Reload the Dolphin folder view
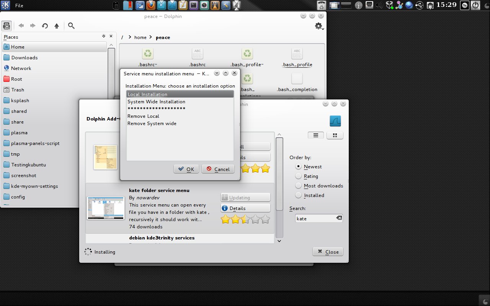The height and width of the screenshot is (306, 490). click(45, 26)
